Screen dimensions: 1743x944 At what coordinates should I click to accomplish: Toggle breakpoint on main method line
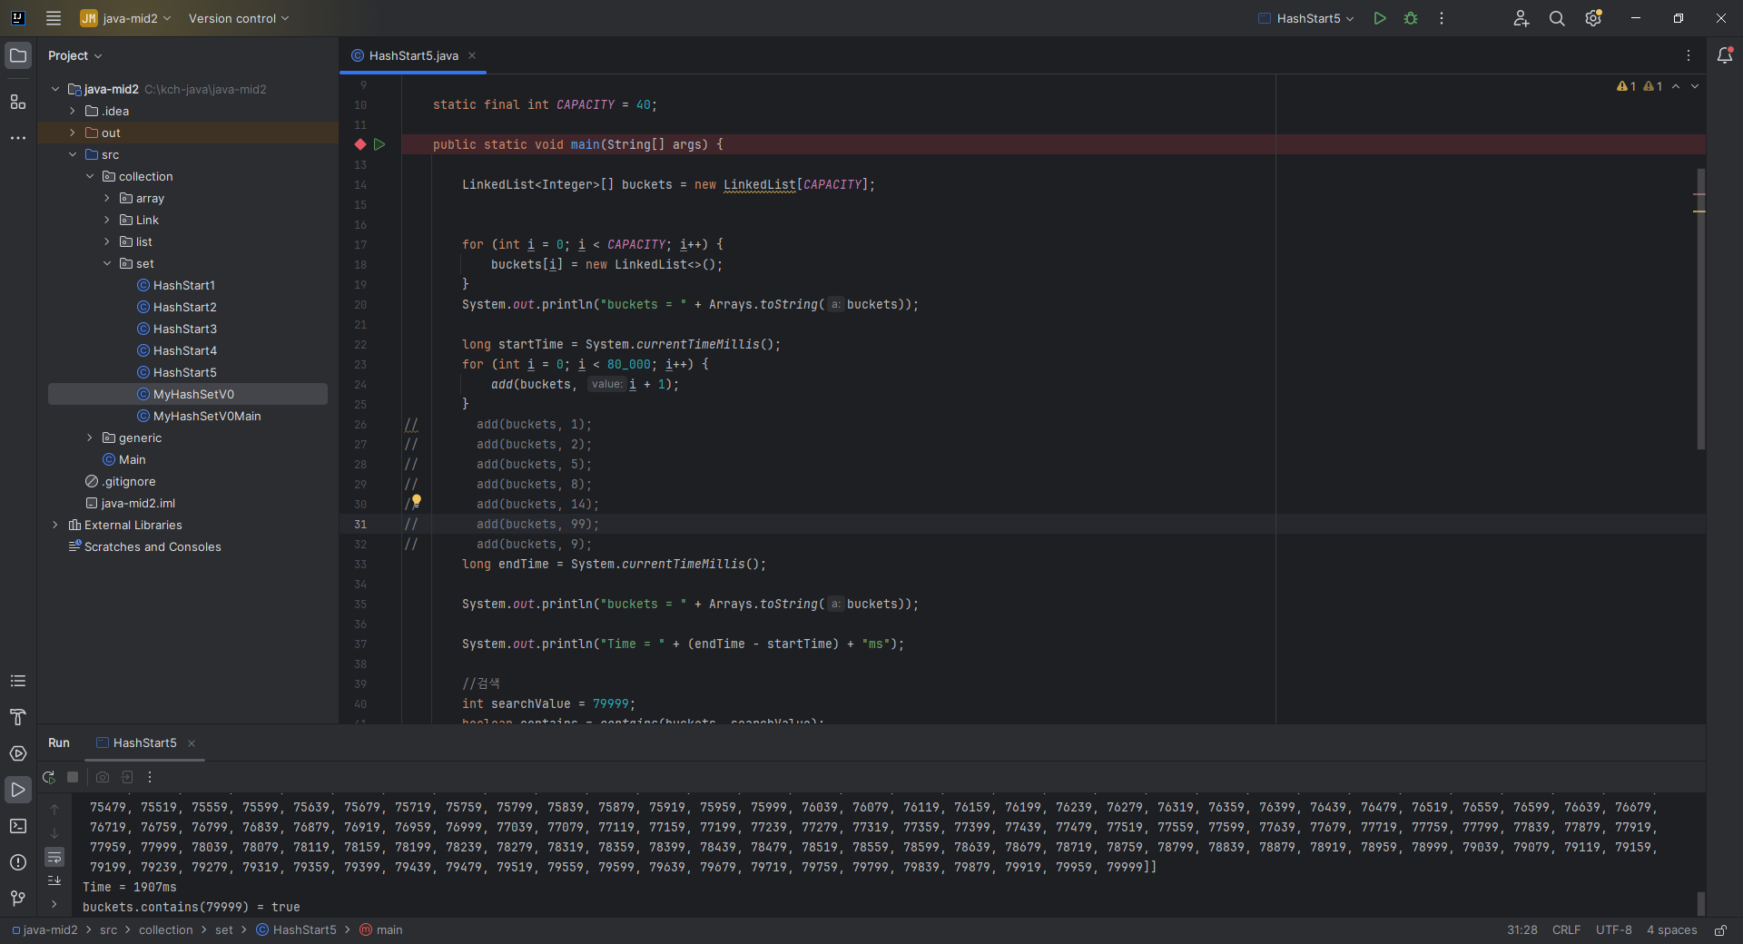(x=360, y=144)
